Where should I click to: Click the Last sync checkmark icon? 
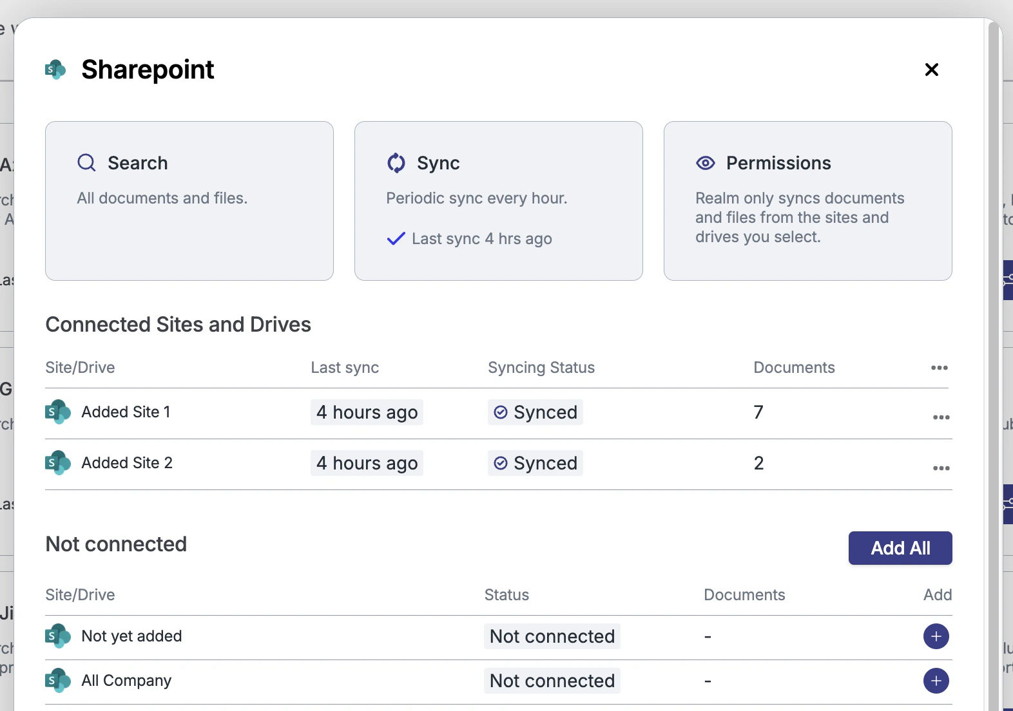[x=396, y=238]
